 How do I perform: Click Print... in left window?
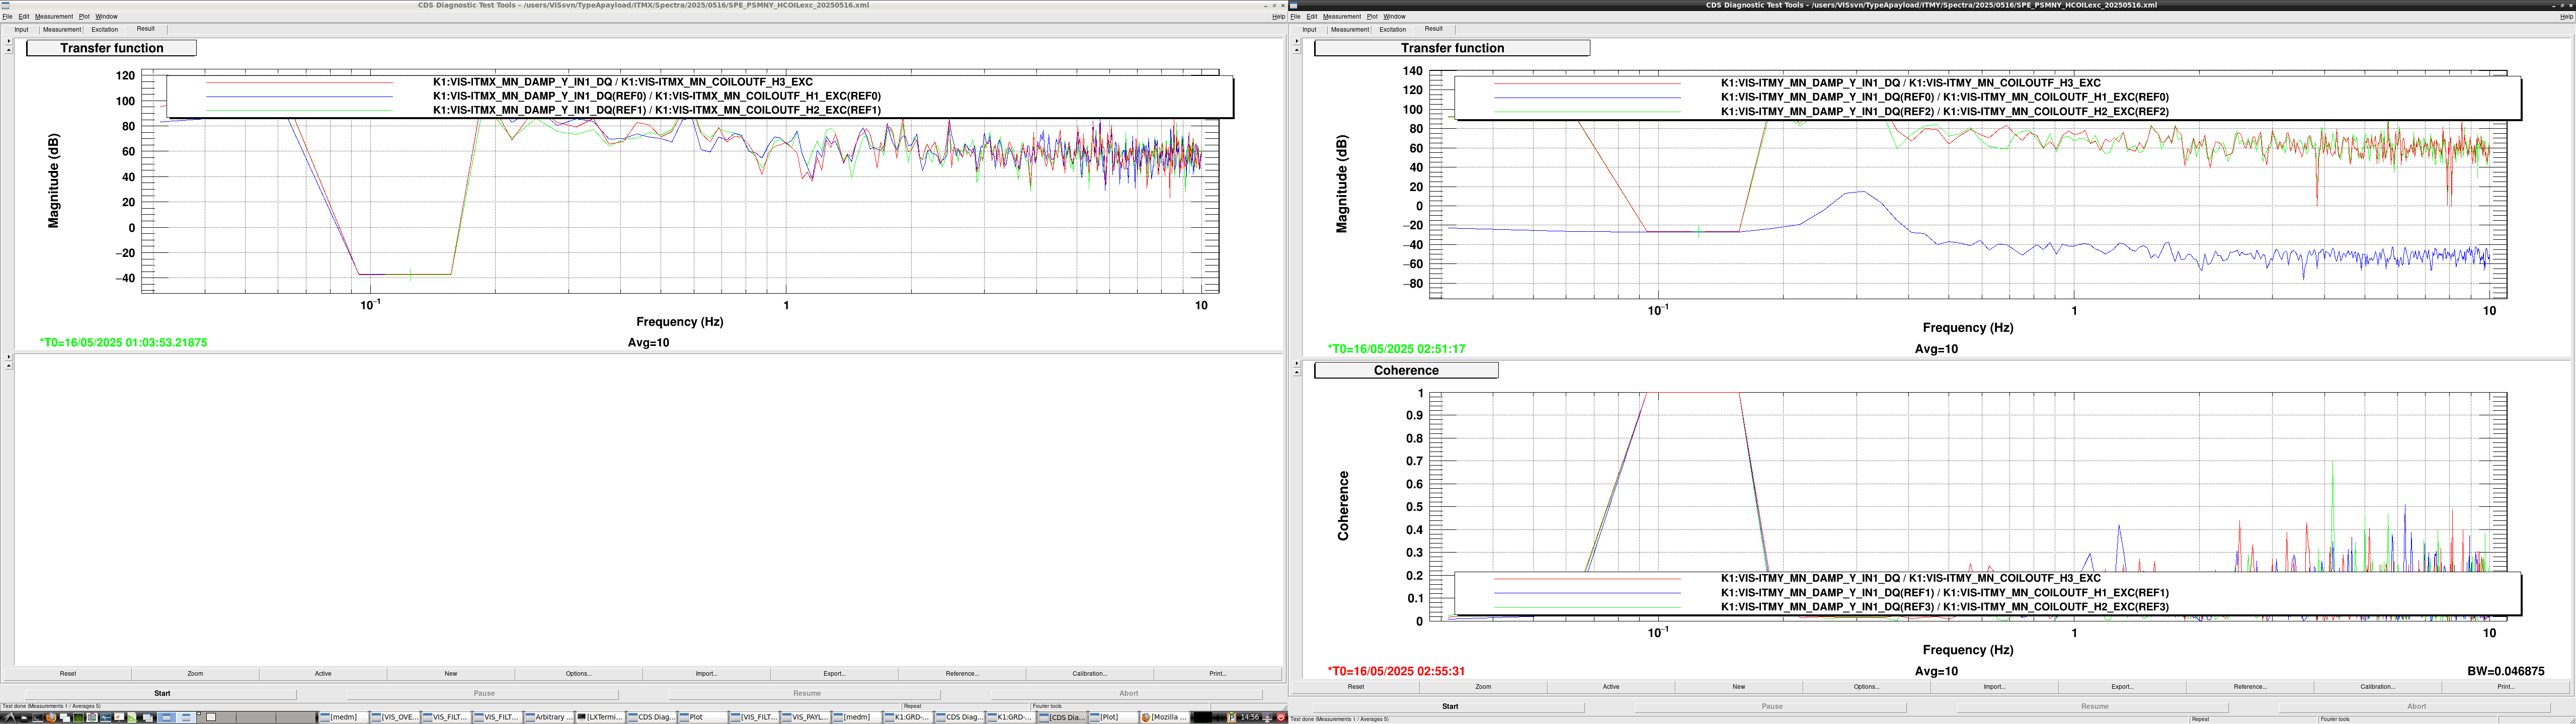click(x=1218, y=674)
